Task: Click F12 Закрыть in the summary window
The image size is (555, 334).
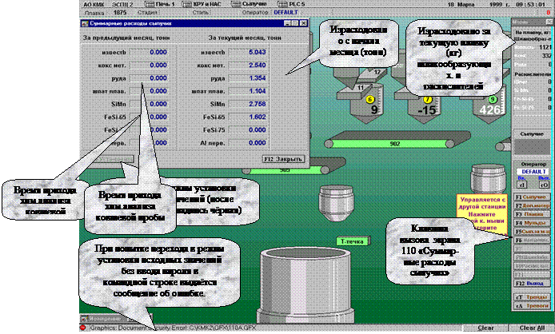Action: point(283,159)
